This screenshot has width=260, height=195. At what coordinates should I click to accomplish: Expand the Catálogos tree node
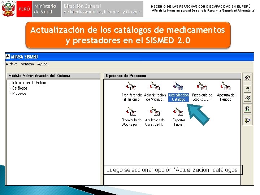coord(20,88)
